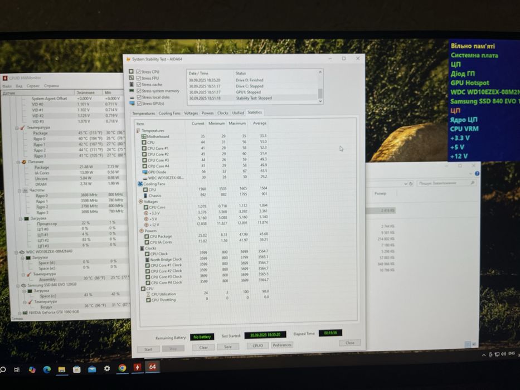Open AIDA64 from the taskbar

point(152,367)
